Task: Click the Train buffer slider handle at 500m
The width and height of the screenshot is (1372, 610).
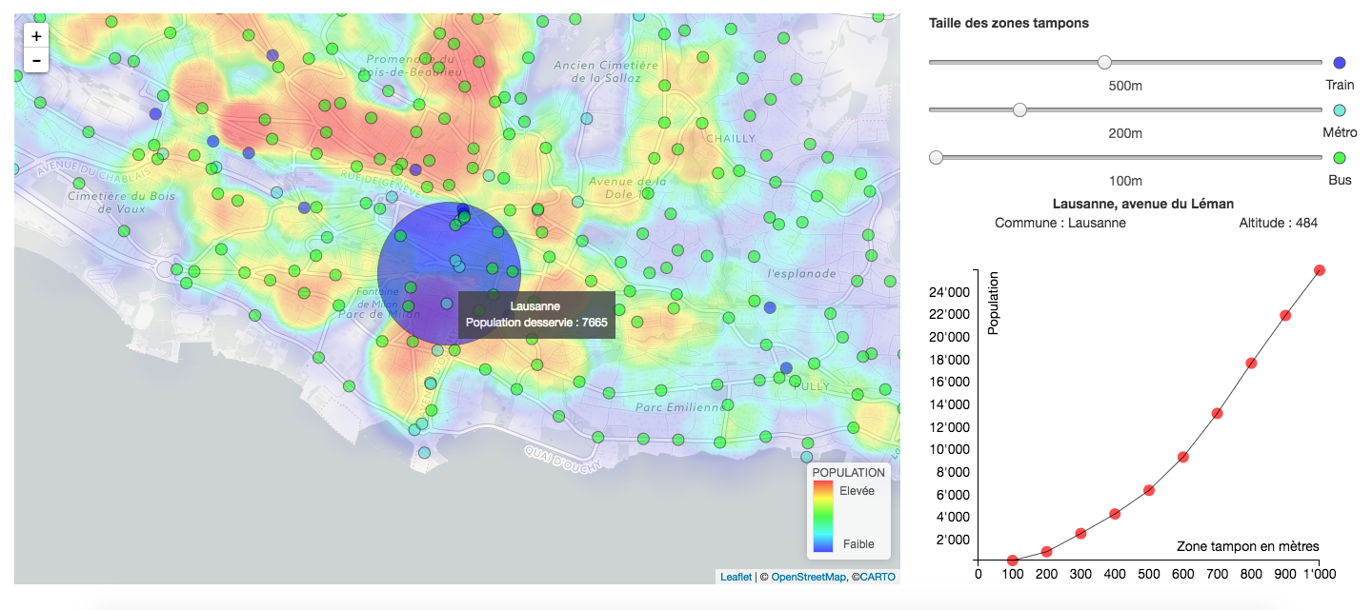Action: point(1104,63)
